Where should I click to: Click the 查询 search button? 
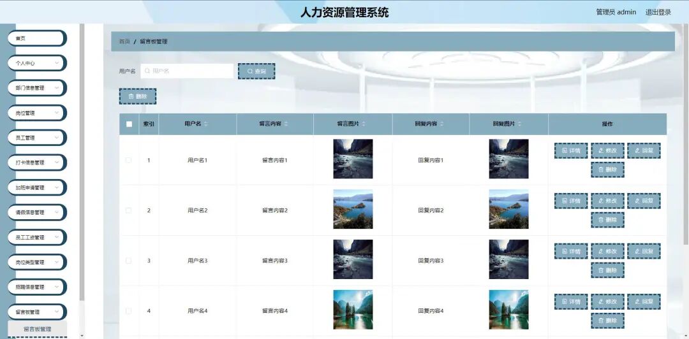point(256,71)
